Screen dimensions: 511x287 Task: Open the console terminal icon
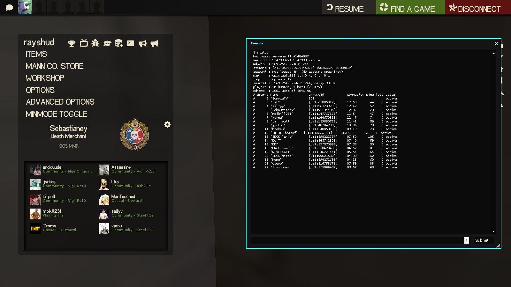coord(131,43)
